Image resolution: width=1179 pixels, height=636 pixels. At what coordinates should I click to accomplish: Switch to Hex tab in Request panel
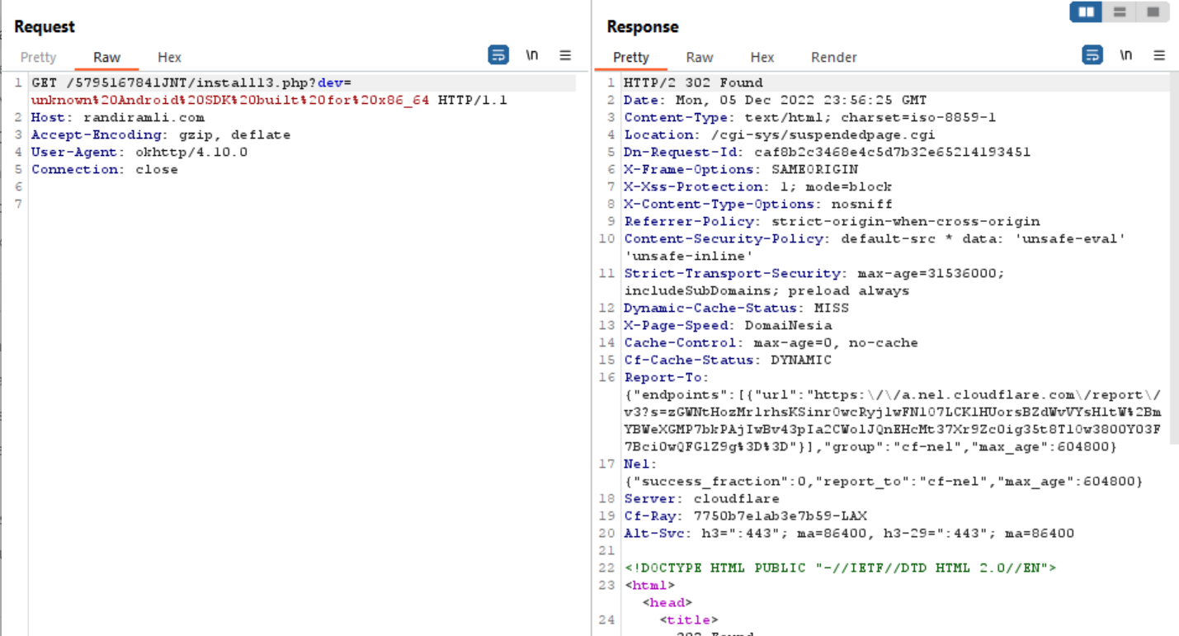point(169,57)
